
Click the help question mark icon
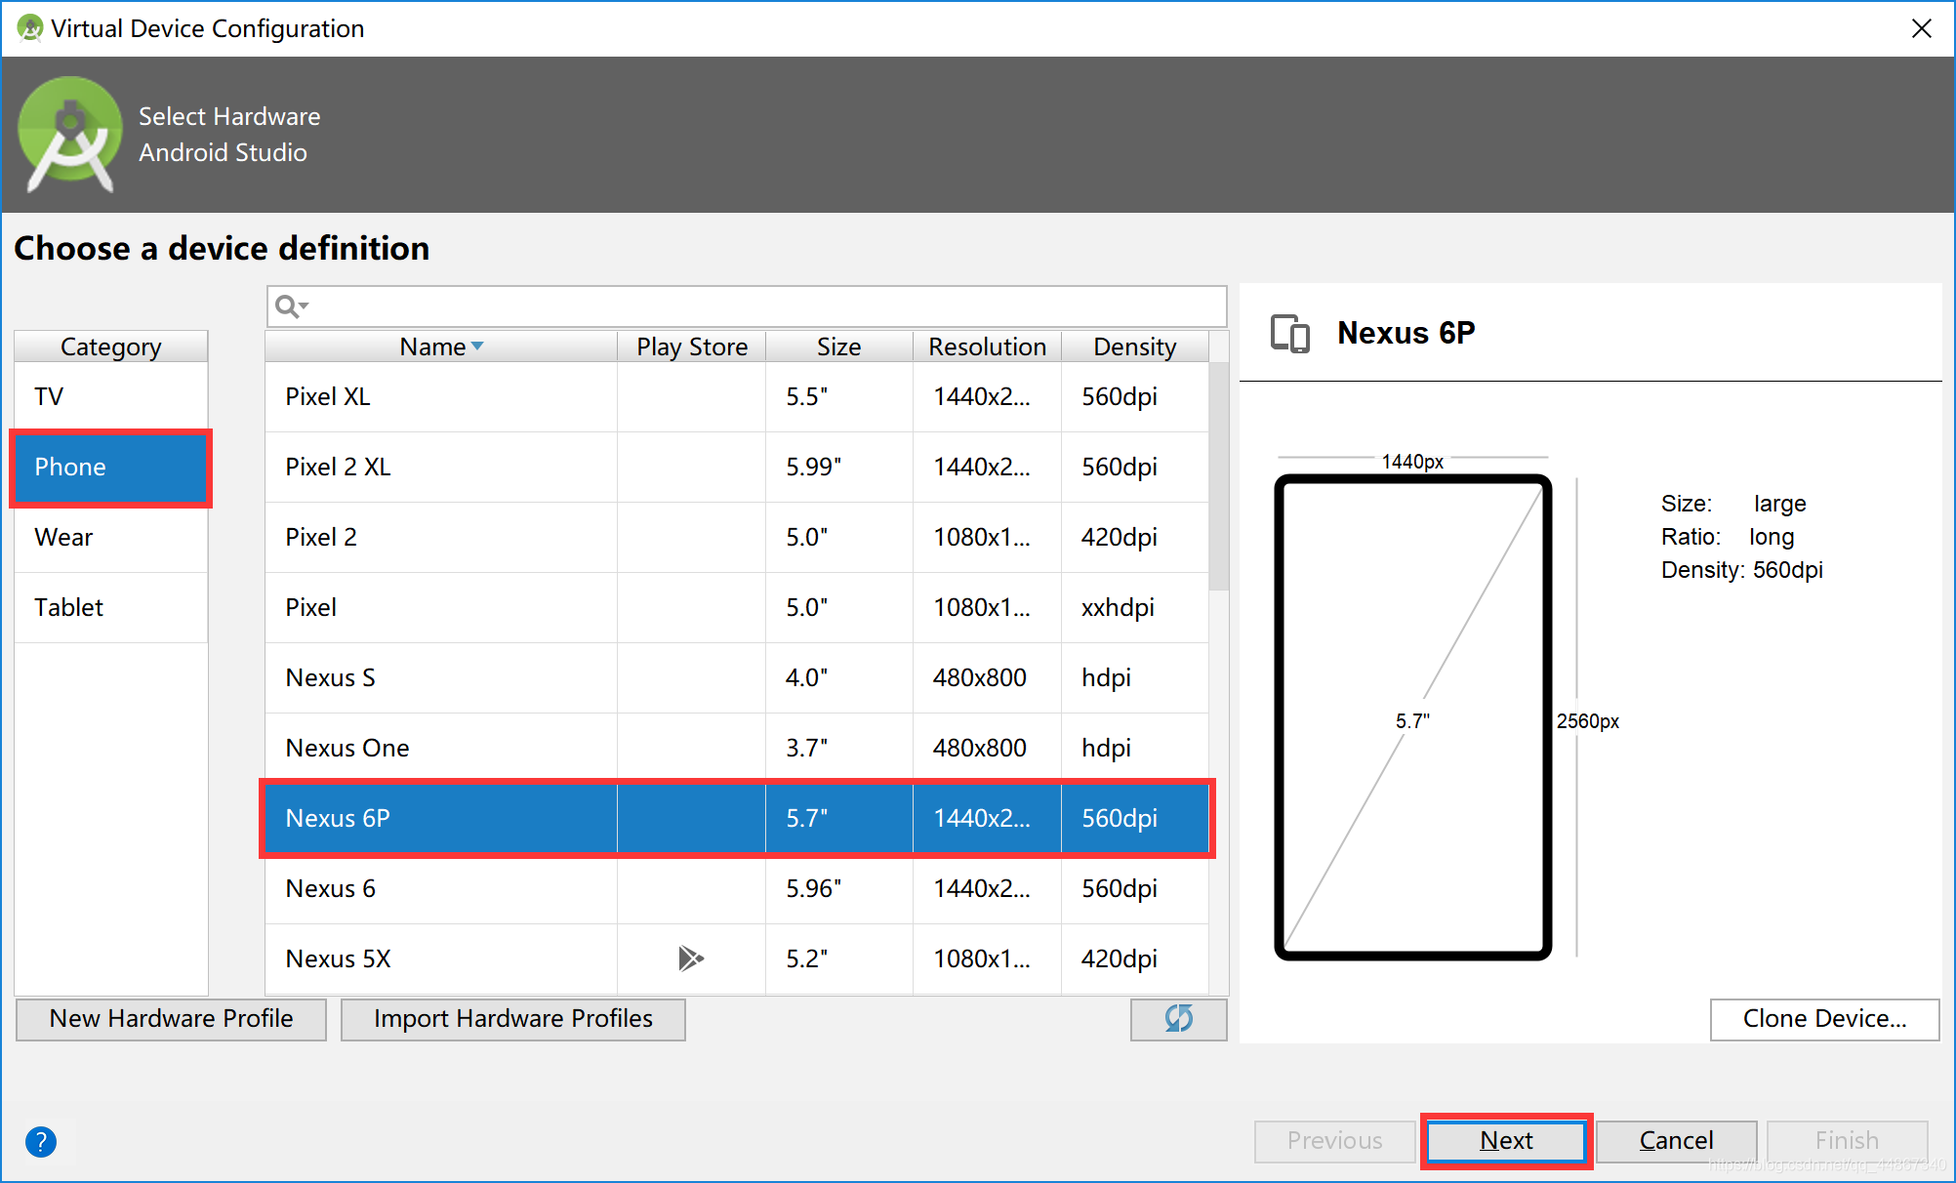[41, 1141]
